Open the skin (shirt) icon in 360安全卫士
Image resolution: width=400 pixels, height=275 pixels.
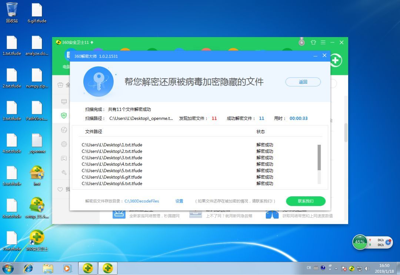313,42
